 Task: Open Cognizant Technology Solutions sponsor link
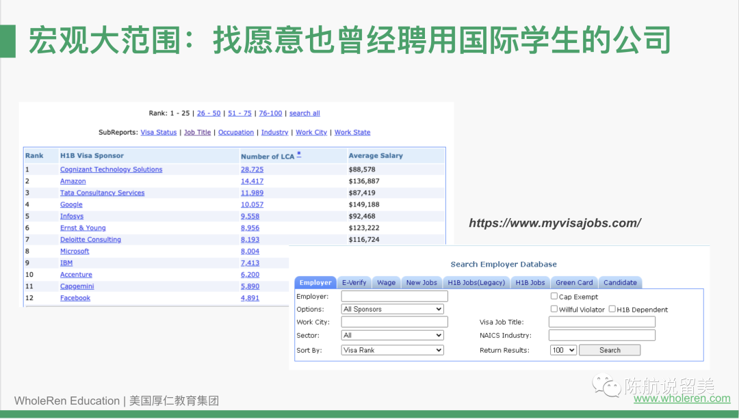tap(111, 170)
